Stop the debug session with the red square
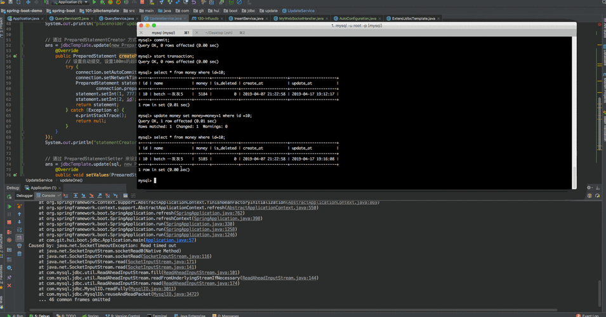The height and width of the screenshot is (317, 606). (10, 223)
